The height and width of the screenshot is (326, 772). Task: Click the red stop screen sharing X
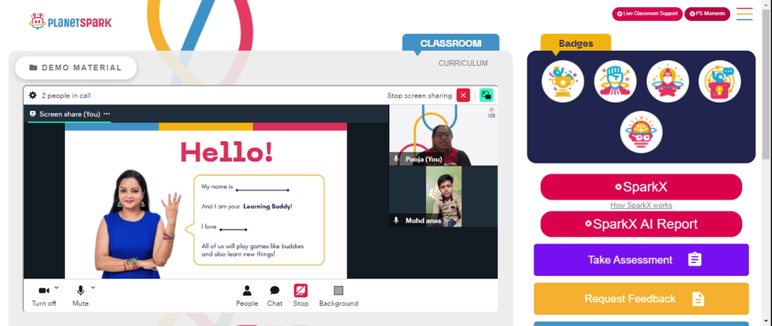(x=463, y=96)
